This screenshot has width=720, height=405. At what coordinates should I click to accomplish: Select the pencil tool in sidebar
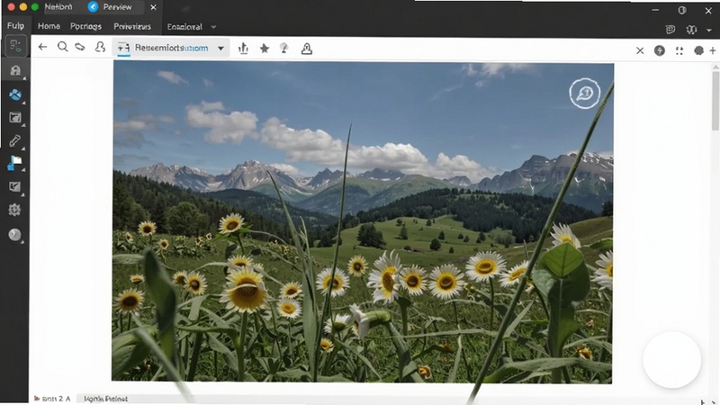click(14, 140)
